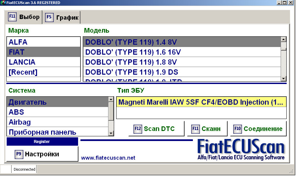Click the F10 key icon on Соединение
Image resolution: width=298 pixels, height=178 pixels.
tap(238, 129)
